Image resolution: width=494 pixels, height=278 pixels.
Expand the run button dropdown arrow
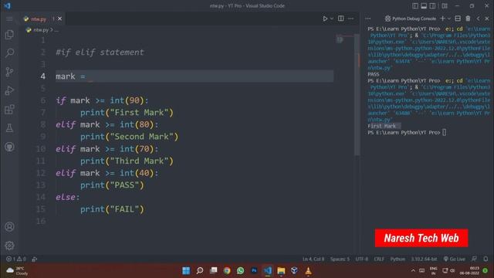[x=332, y=19]
